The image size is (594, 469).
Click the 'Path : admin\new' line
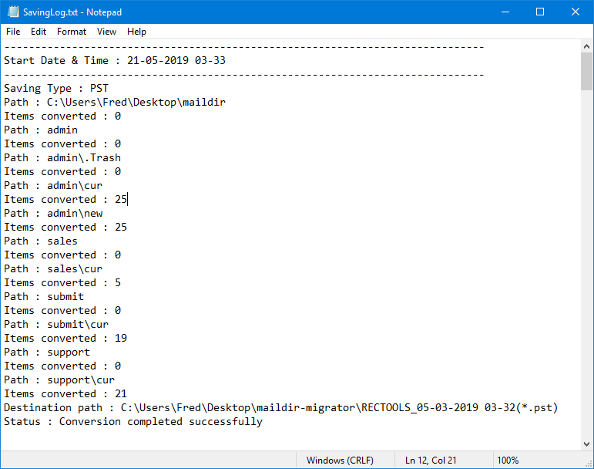(x=53, y=213)
